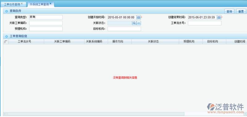247x117 pixels.
Task: Open the 查询类型 combo box showing 所有
Action: [x=46, y=17]
